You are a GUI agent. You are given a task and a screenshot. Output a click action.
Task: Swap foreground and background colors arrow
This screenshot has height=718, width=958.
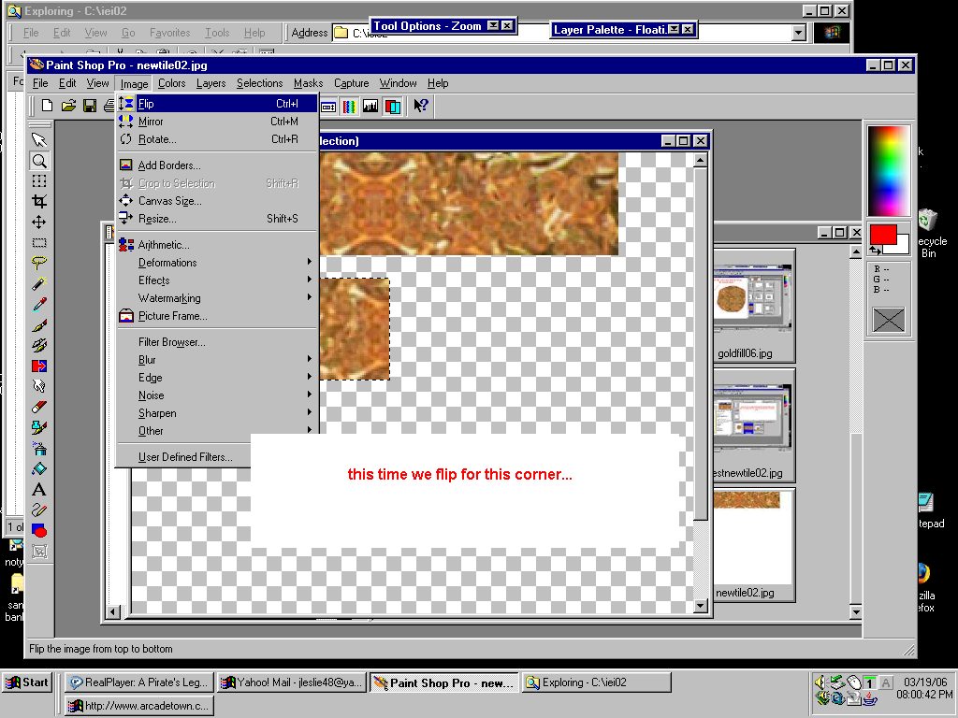(x=875, y=249)
